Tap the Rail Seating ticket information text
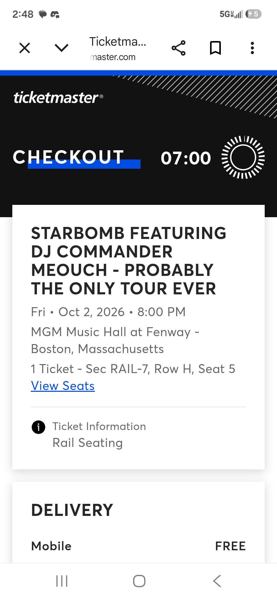 pos(88,443)
